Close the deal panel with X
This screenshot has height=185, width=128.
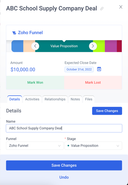tap(121, 7)
